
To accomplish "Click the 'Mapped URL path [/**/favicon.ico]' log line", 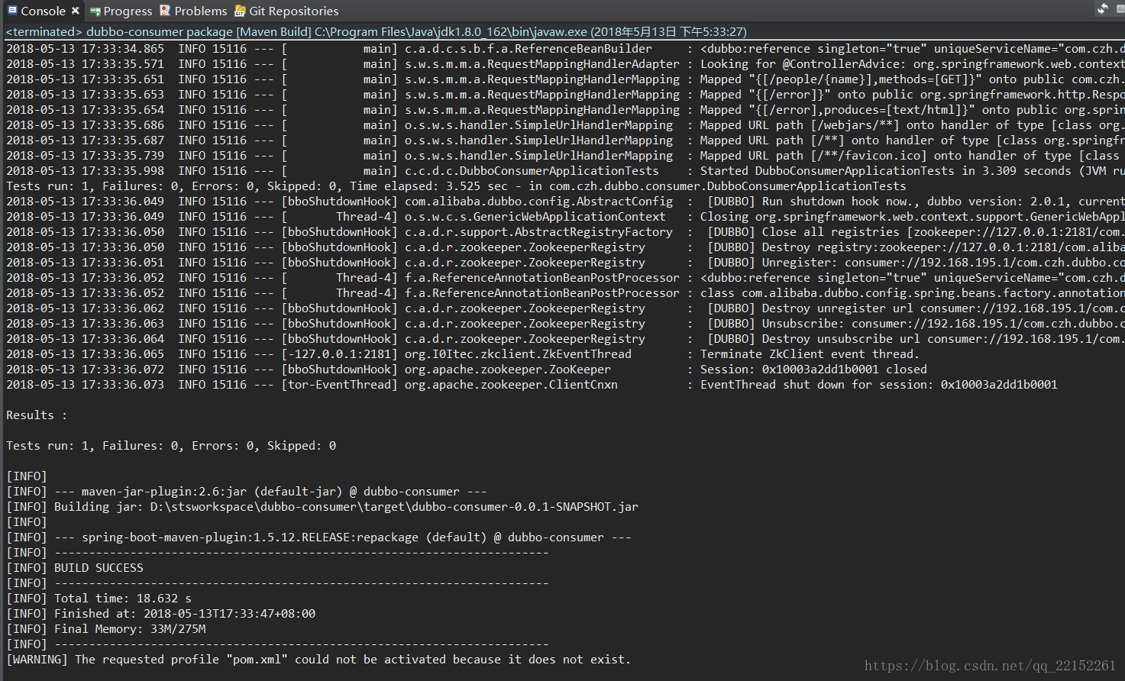I will coord(565,156).
